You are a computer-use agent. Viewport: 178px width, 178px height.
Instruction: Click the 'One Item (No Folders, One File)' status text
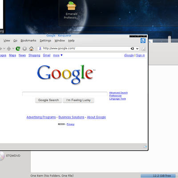[x=52, y=176]
